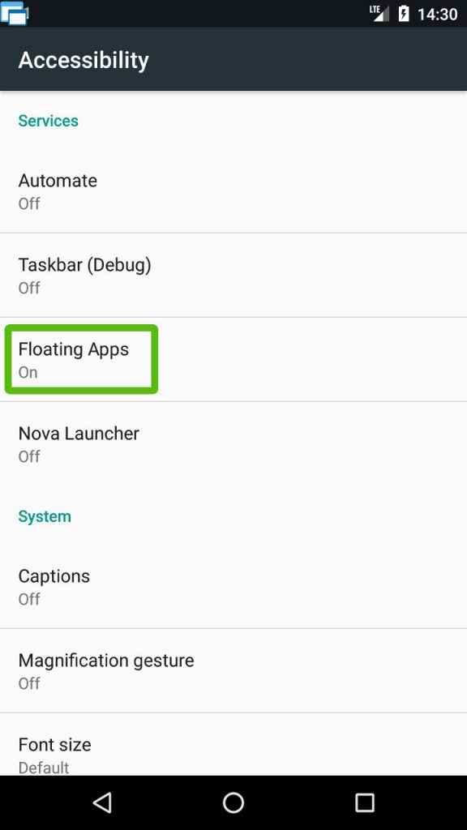Tap the battery icon in status bar
The height and width of the screenshot is (830, 467).
(403, 12)
